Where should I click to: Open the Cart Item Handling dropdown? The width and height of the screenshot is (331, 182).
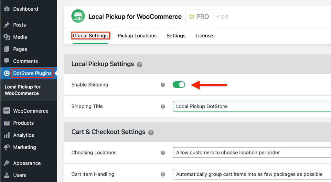coord(252,174)
